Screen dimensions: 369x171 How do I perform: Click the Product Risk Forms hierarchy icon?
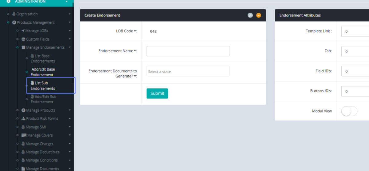click(23, 118)
